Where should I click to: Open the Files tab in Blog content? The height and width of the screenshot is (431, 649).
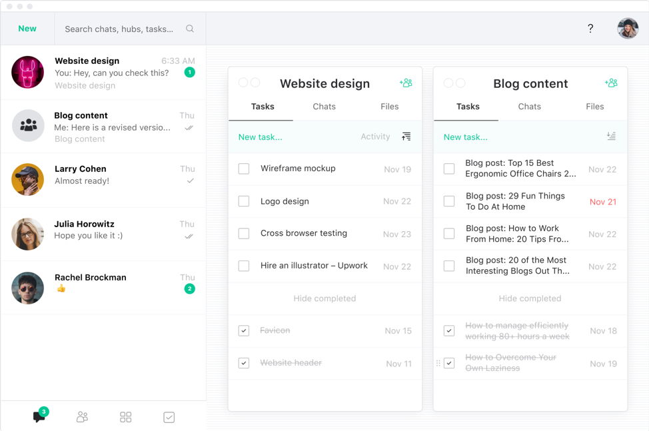594,107
